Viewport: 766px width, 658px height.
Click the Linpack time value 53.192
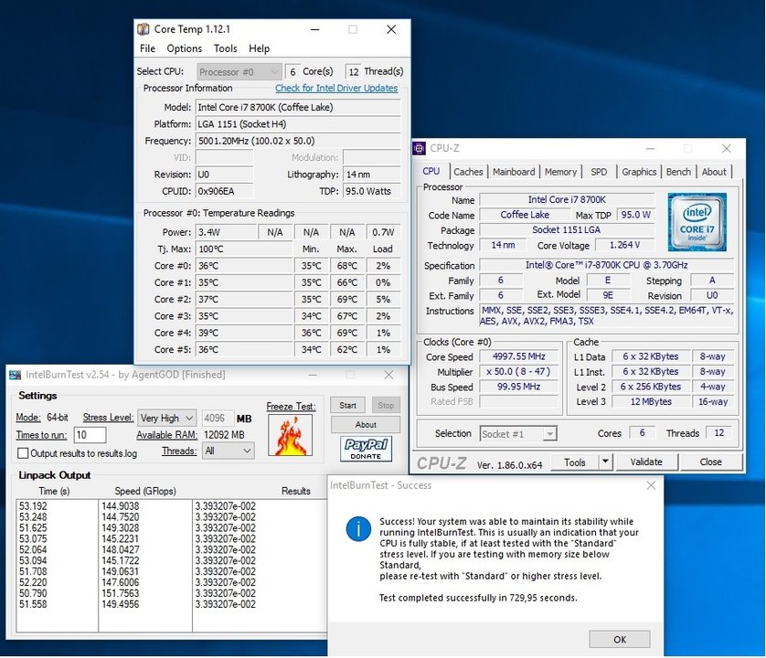(x=33, y=506)
